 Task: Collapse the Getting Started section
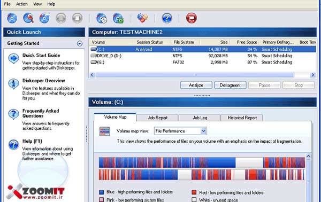[x=80, y=43]
